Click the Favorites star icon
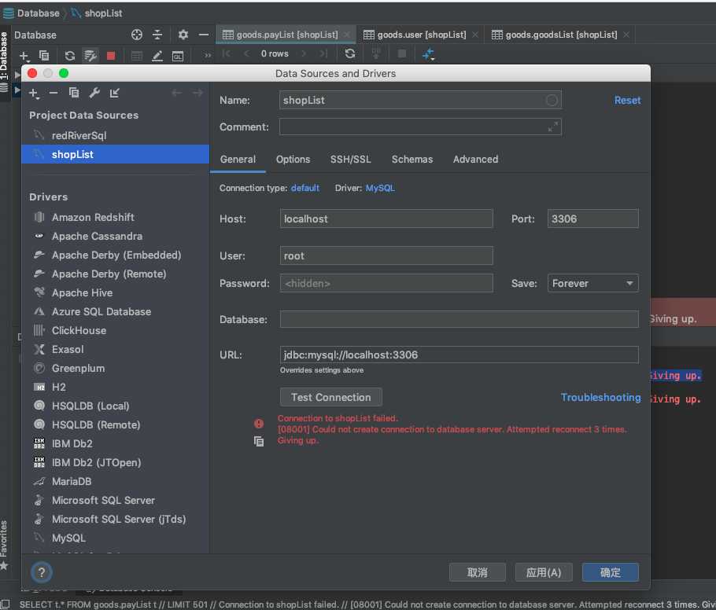Screen dimensions: 716x610 (4, 566)
